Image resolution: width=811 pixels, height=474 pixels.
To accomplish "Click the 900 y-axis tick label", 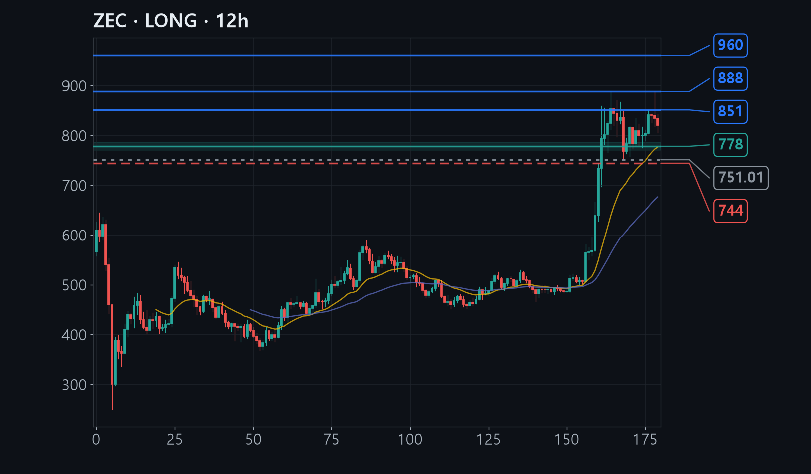I will point(74,86).
